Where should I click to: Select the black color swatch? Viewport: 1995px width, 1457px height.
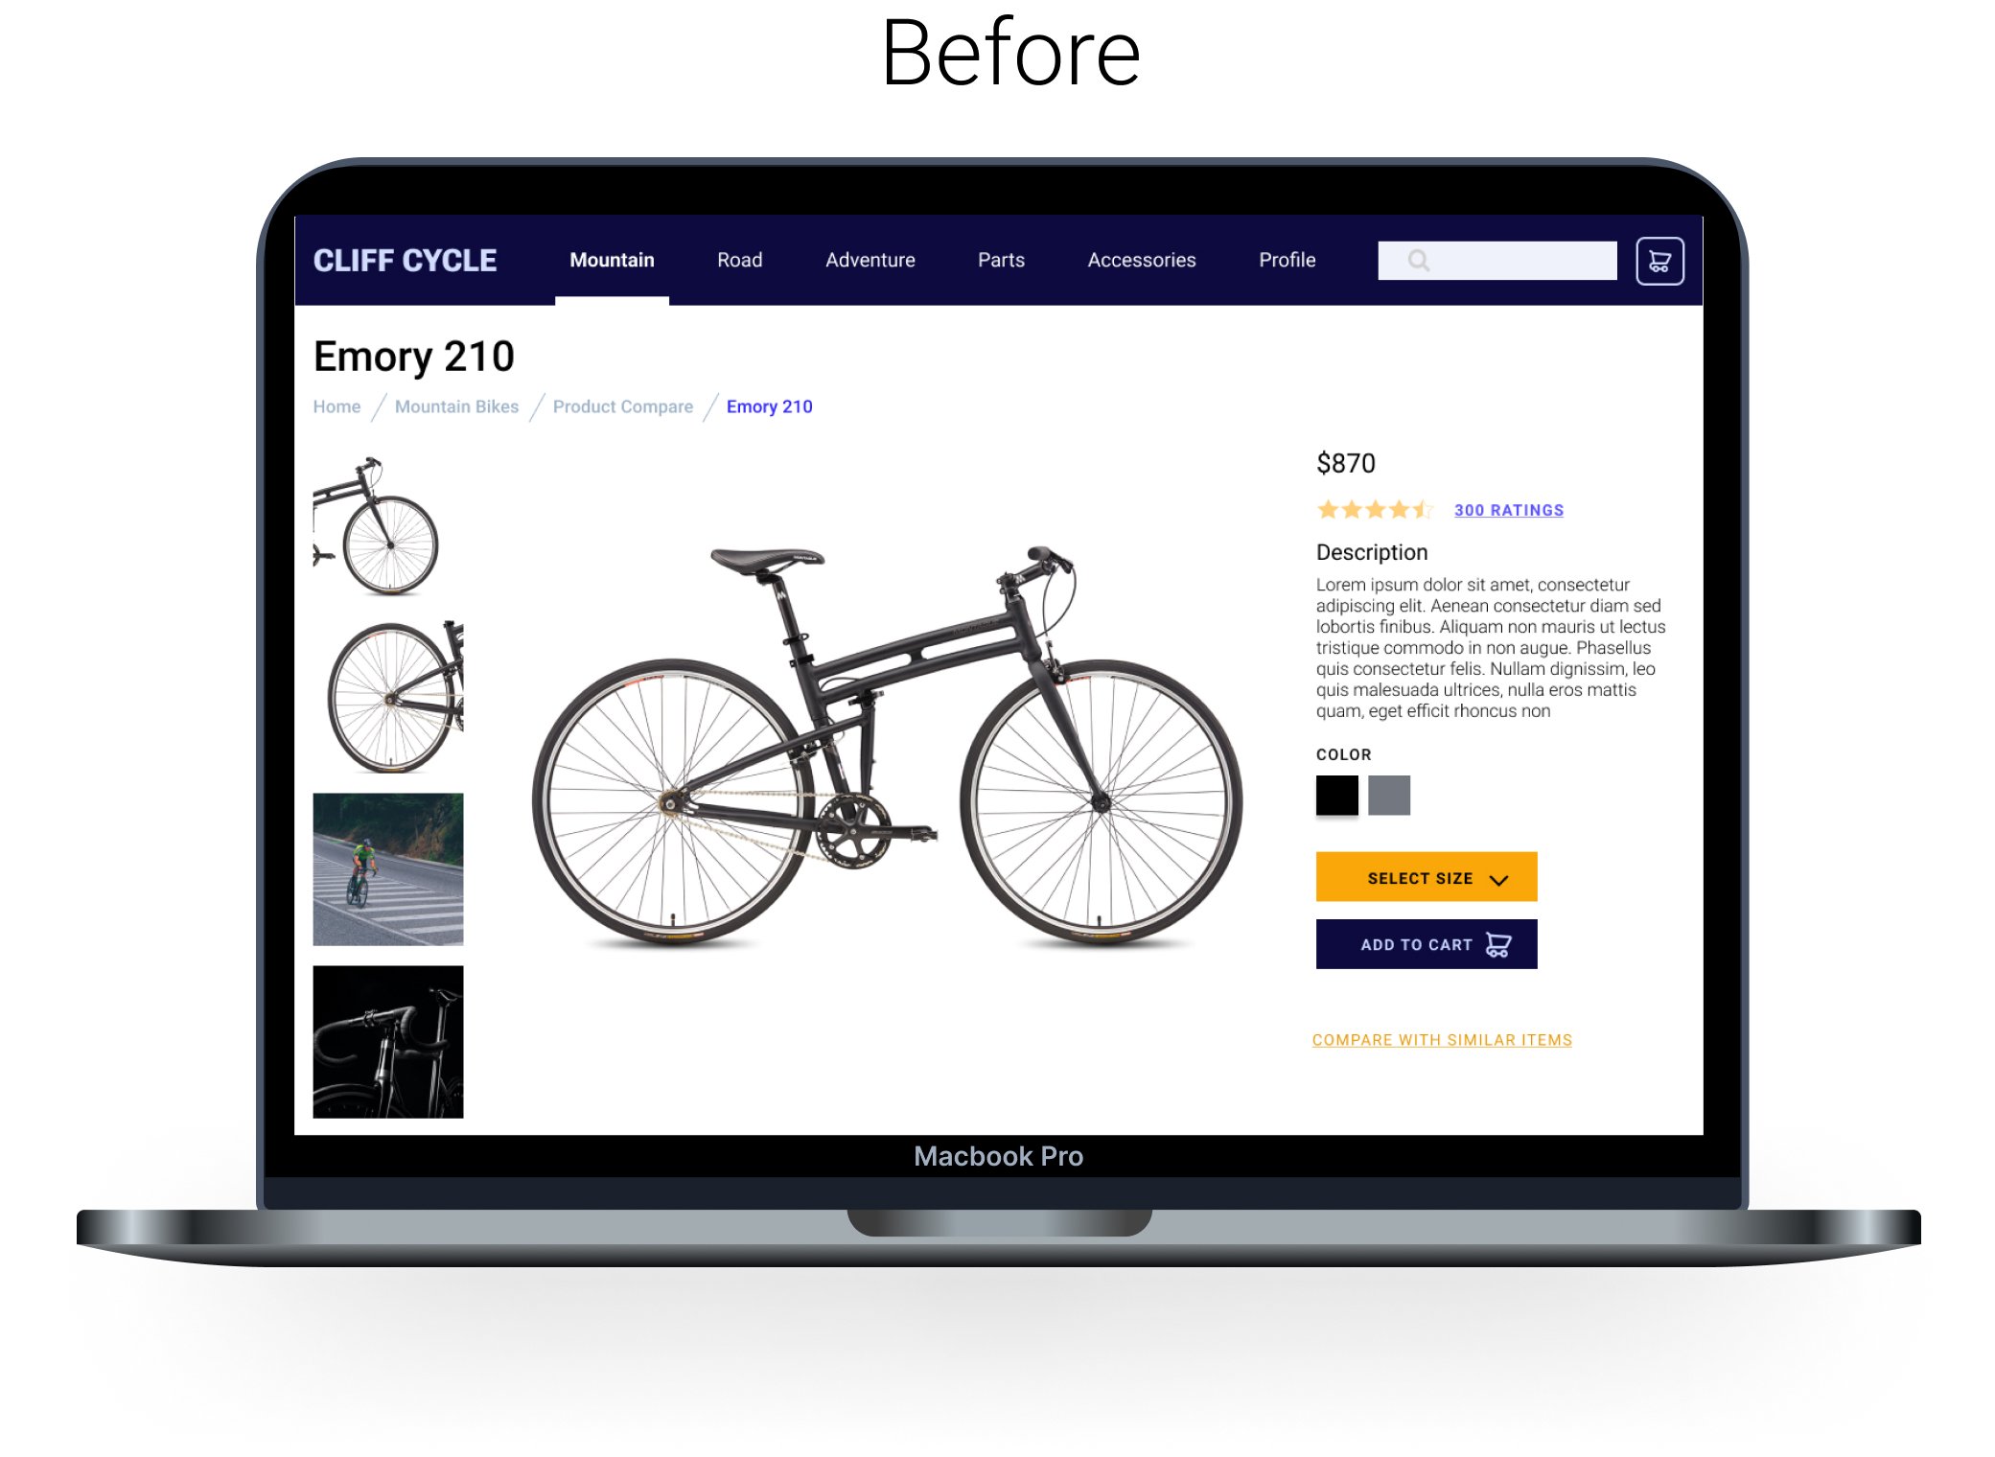(x=1336, y=795)
